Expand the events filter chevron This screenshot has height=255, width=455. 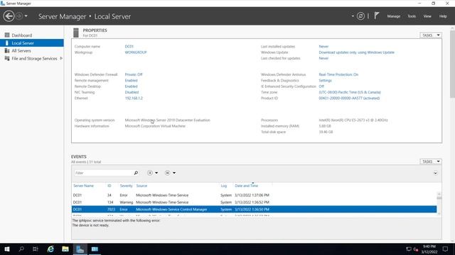(x=435, y=173)
